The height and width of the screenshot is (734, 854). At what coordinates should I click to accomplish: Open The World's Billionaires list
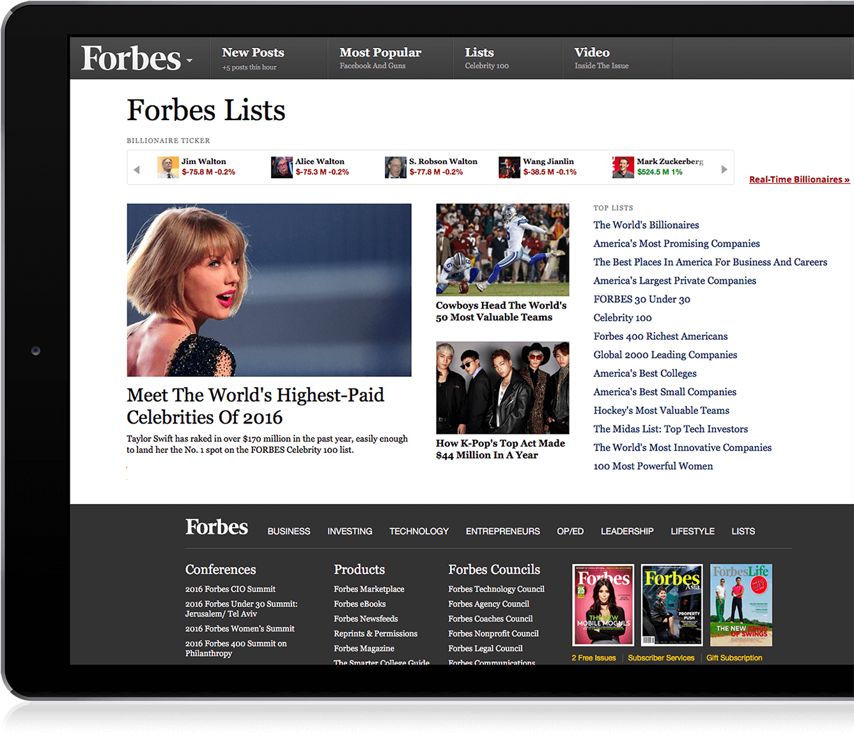pyautogui.click(x=646, y=225)
